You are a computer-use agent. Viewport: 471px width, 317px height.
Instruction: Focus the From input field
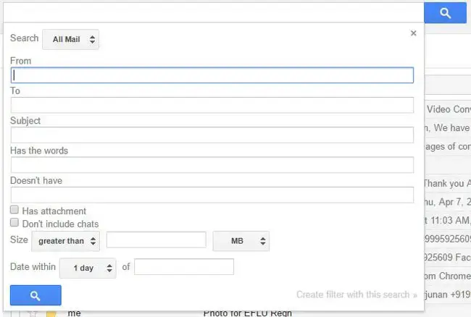pyautogui.click(x=212, y=75)
